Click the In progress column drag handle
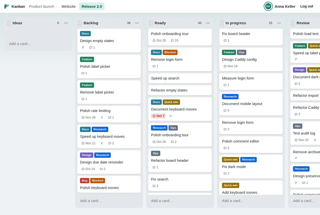The width and height of the screenshot is (320, 215). (222, 23)
